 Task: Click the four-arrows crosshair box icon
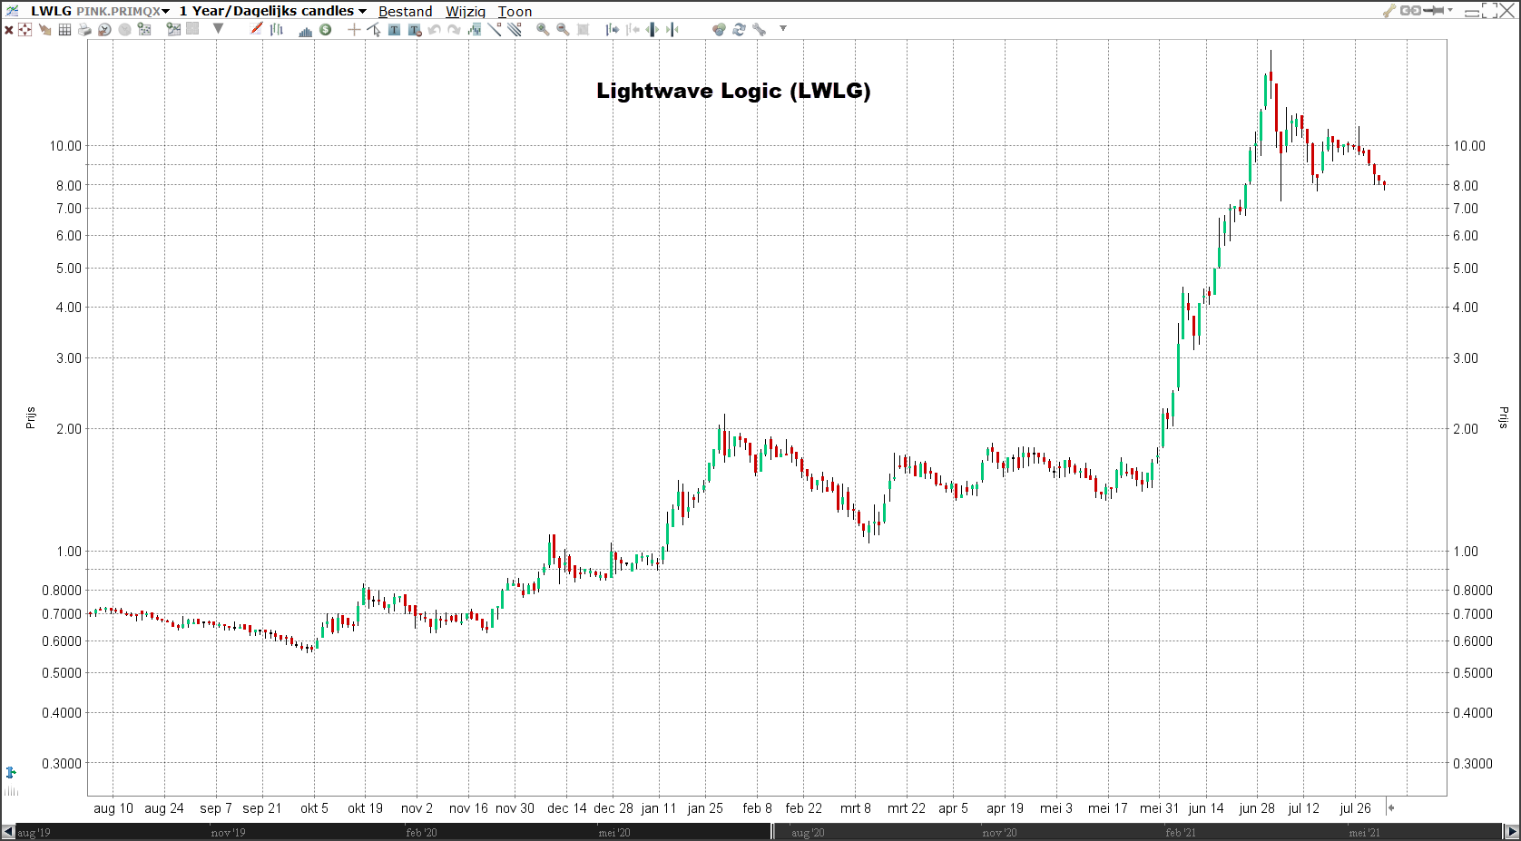point(25,29)
